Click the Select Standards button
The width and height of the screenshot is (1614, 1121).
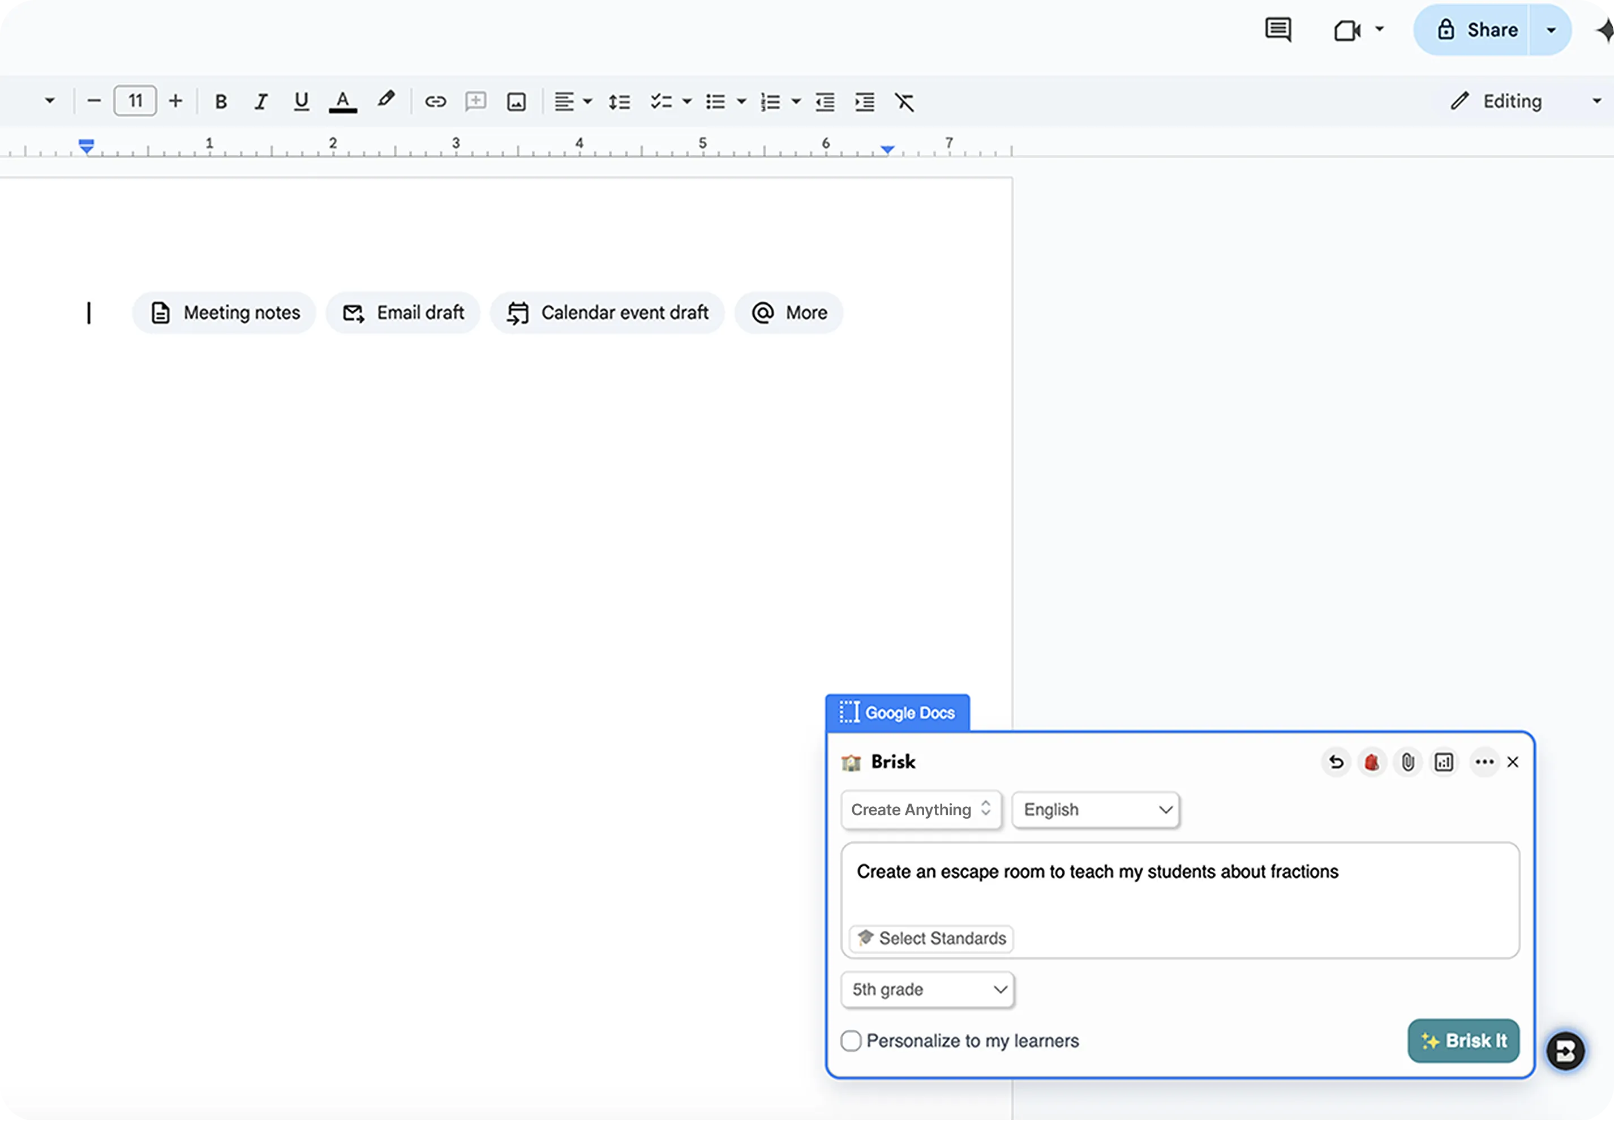(932, 938)
